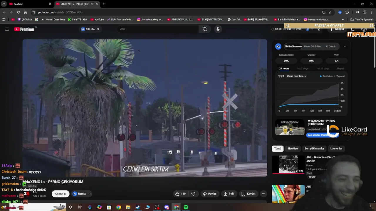Open Chrome's media control icon
Image resolution: width=376 pixels, height=211 pixels.
tap(357, 12)
